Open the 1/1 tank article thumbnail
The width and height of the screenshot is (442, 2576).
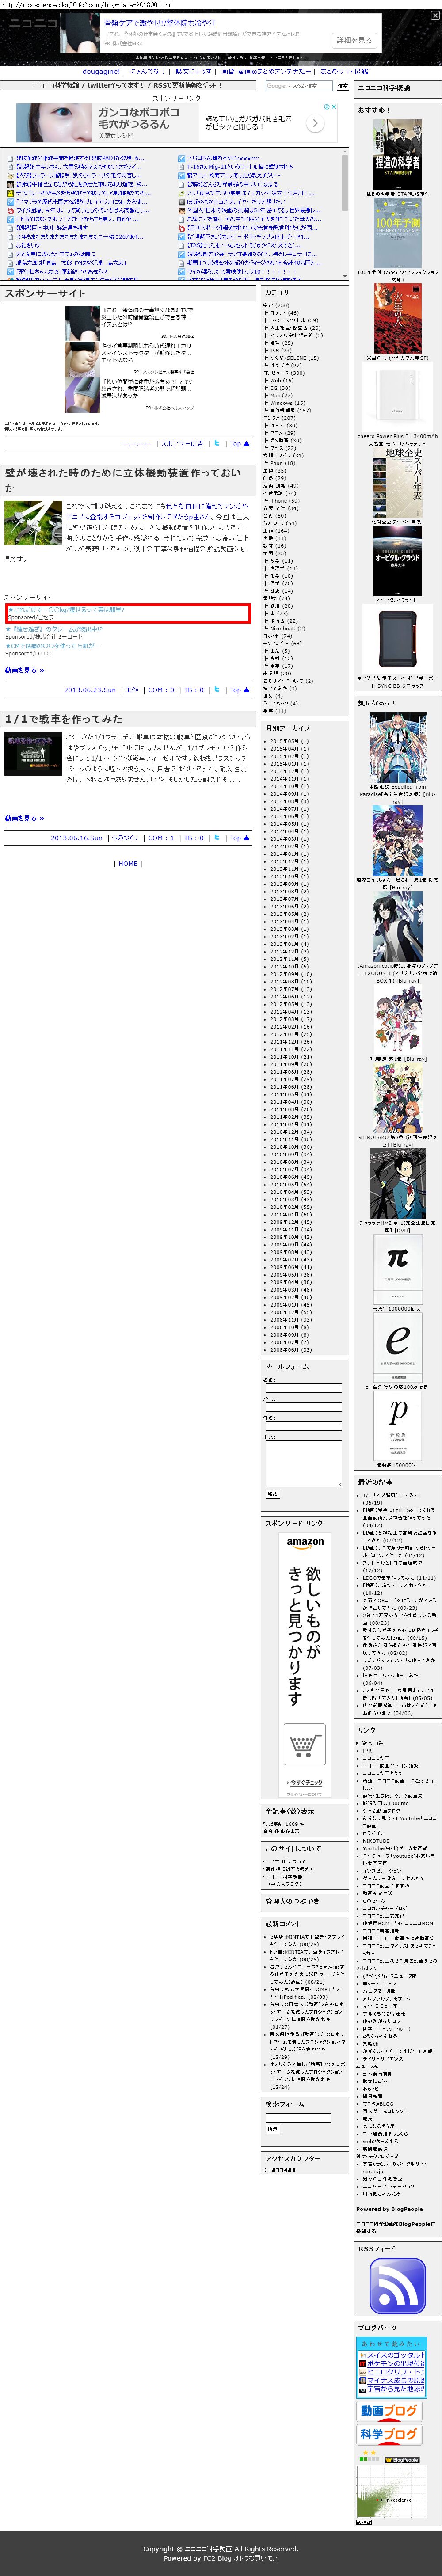[33, 755]
